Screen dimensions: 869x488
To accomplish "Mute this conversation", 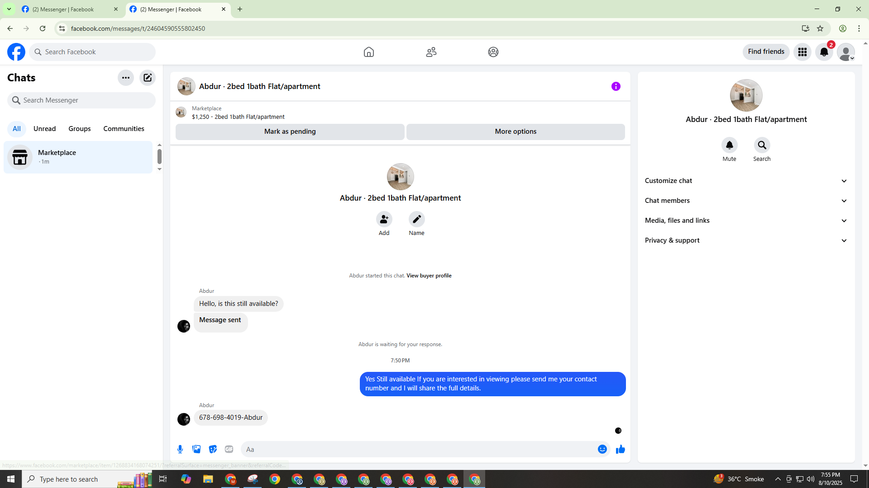I will click(x=729, y=145).
